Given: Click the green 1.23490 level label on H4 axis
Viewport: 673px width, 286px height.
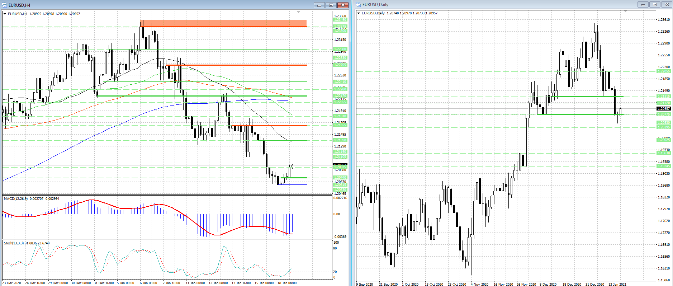Looking at the screenshot, I should (x=340, y=20).
